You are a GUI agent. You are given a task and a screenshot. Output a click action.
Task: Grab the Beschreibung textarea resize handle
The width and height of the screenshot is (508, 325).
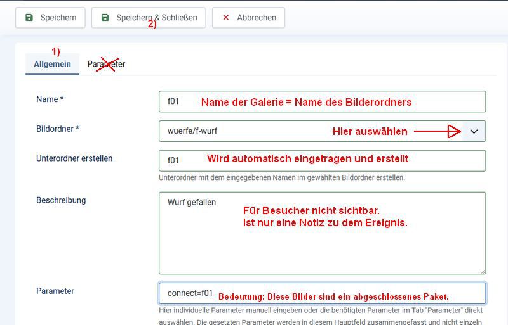tap(482, 271)
